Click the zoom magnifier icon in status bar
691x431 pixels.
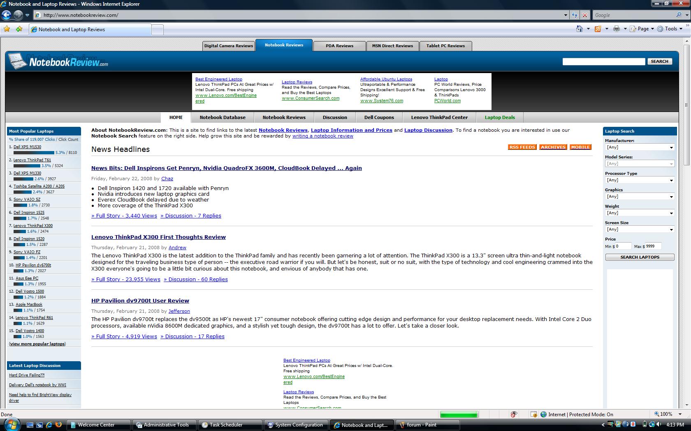(x=657, y=414)
